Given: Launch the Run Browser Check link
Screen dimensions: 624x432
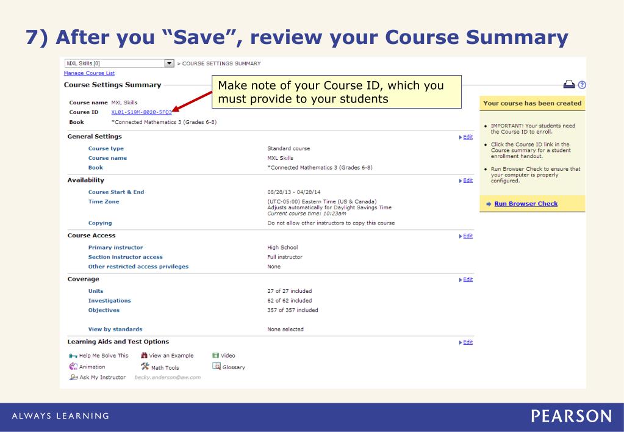Looking at the screenshot, I should coord(526,204).
